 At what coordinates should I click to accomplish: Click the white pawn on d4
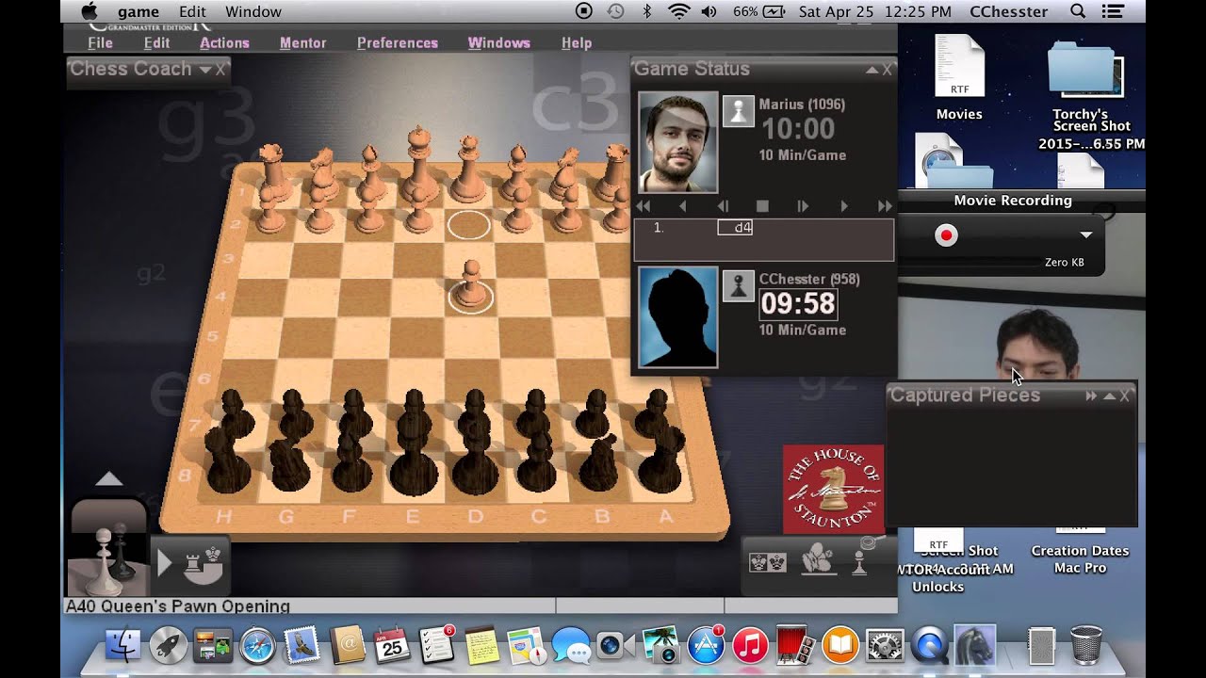[x=470, y=284]
